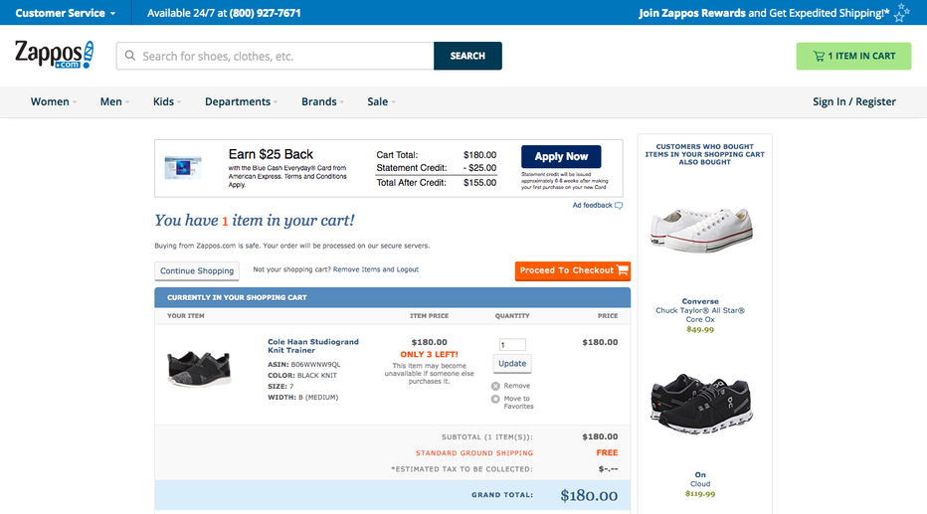Click the magnifier icon in search box

point(130,56)
